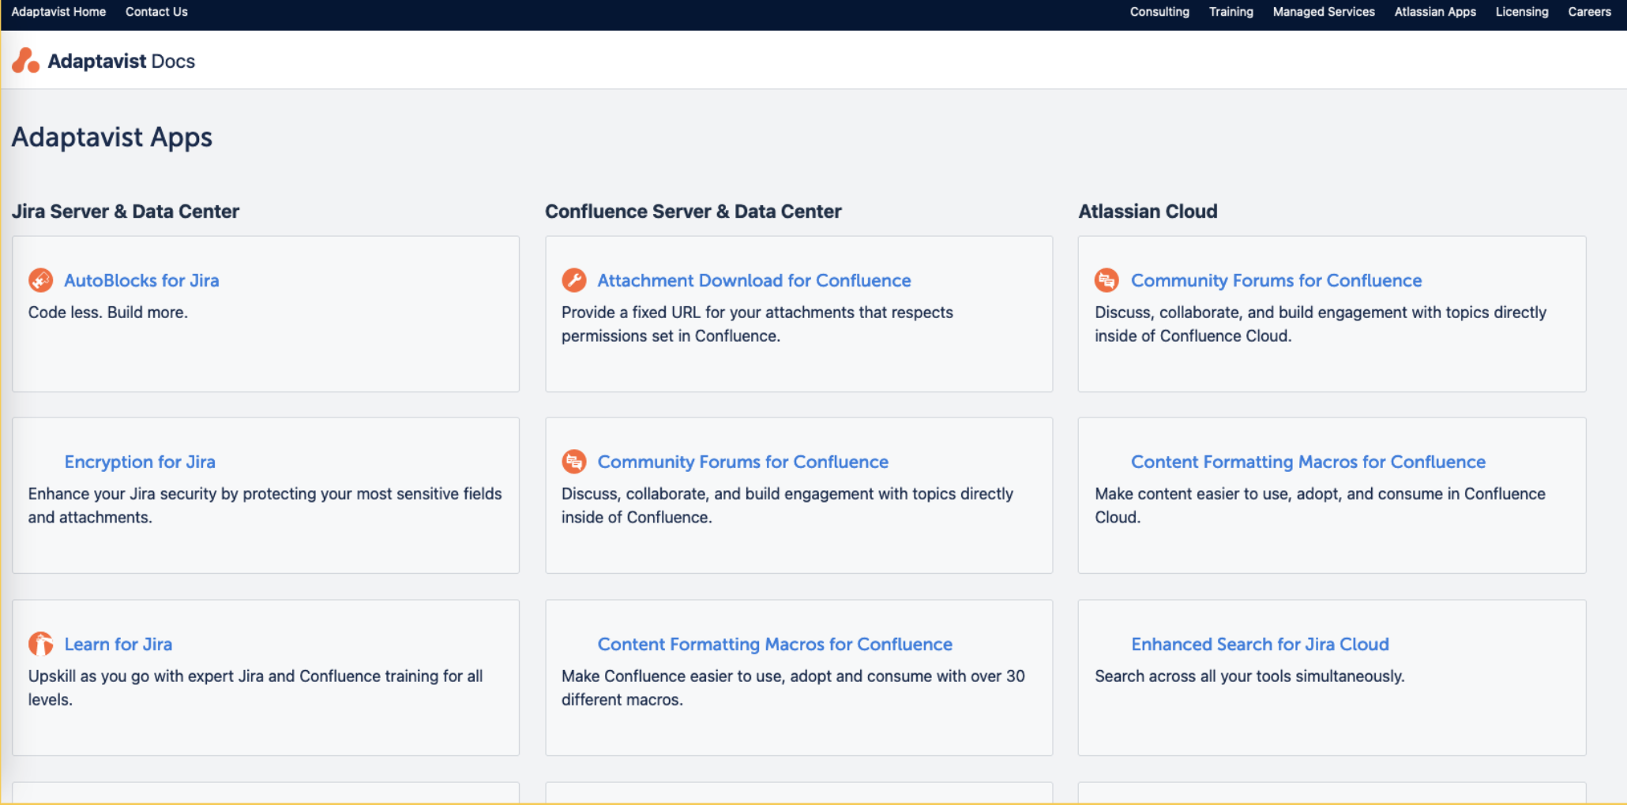Open the AutoBlocks for Jira link
The image size is (1627, 805).
point(141,280)
